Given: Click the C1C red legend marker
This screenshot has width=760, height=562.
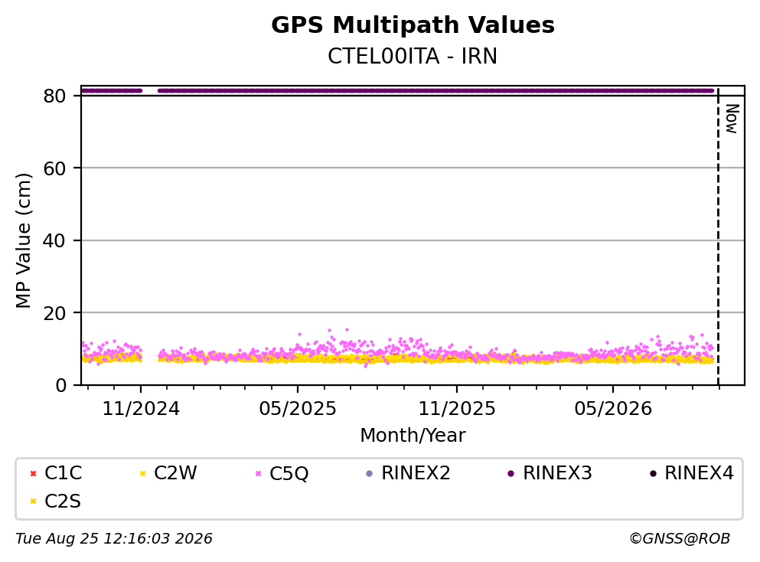Looking at the screenshot, I should [33, 473].
